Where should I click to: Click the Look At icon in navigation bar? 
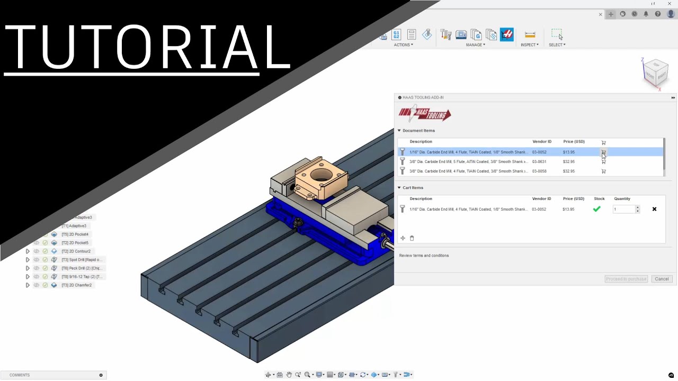click(280, 375)
